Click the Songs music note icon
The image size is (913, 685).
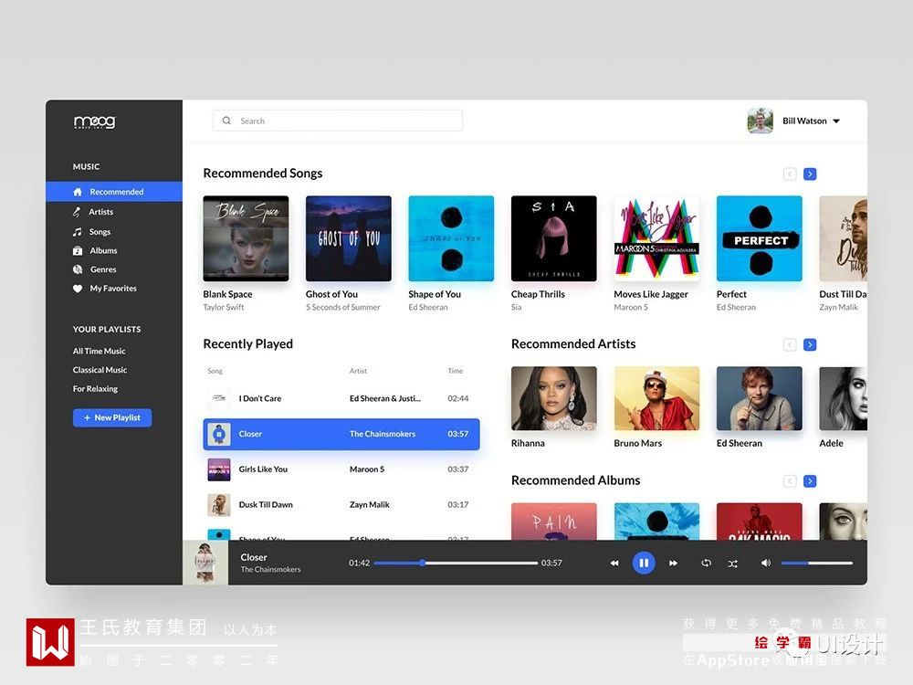click(77, 232)
